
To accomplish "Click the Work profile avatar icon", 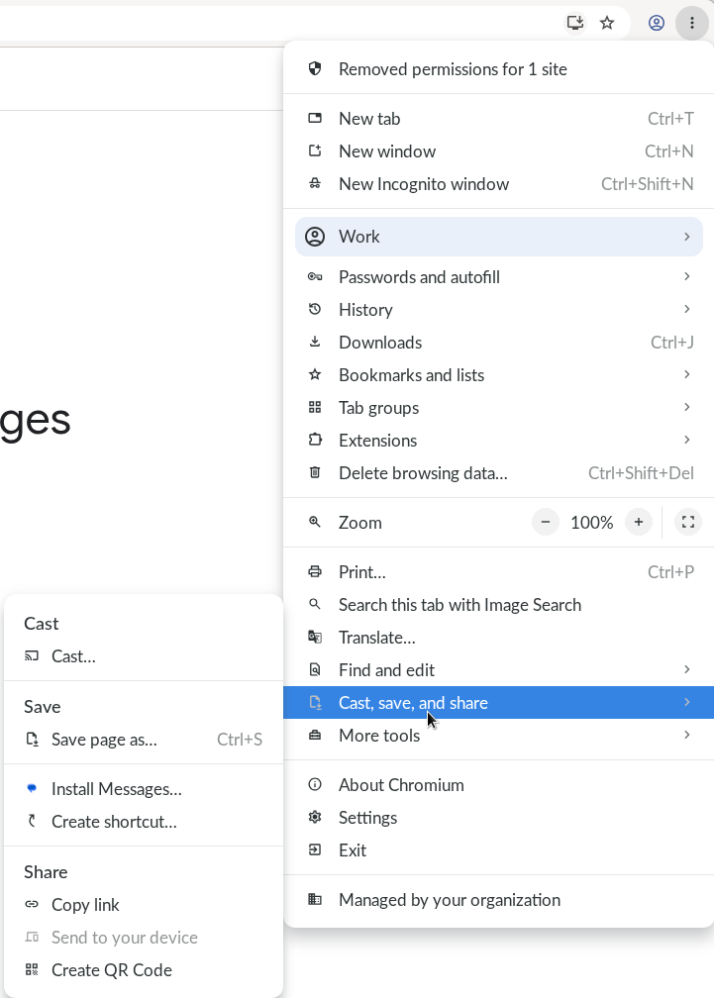I will pyautogui.click(x=315, y=237).
